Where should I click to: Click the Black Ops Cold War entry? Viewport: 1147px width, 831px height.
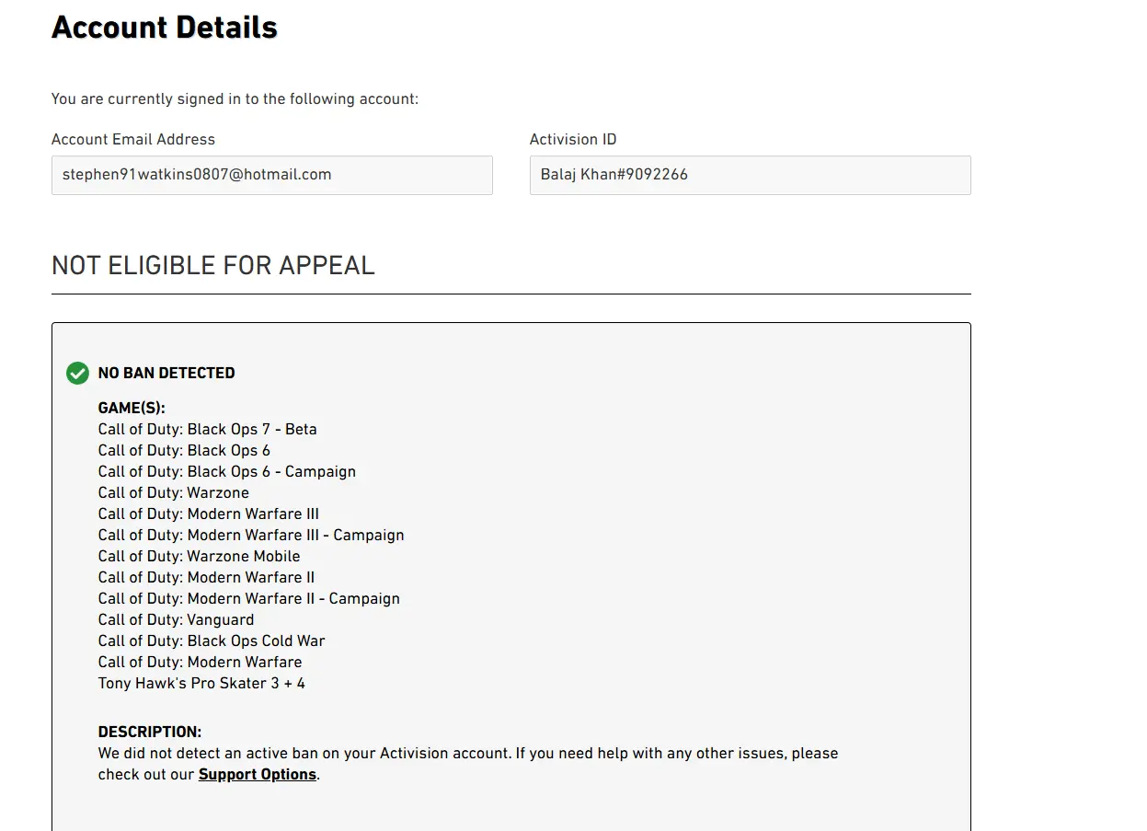pyautogui.click(x=212, y=641)
